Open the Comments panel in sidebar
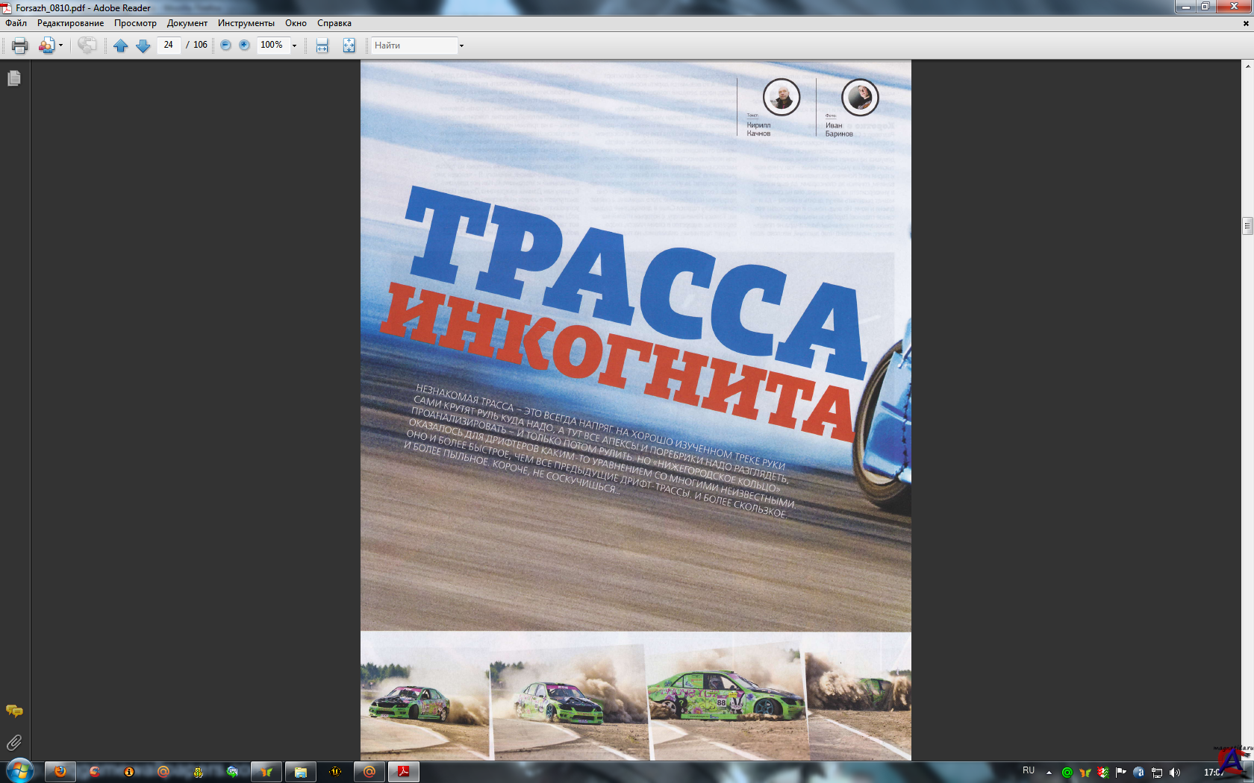The image size is (1254, 783). [13, 711]
